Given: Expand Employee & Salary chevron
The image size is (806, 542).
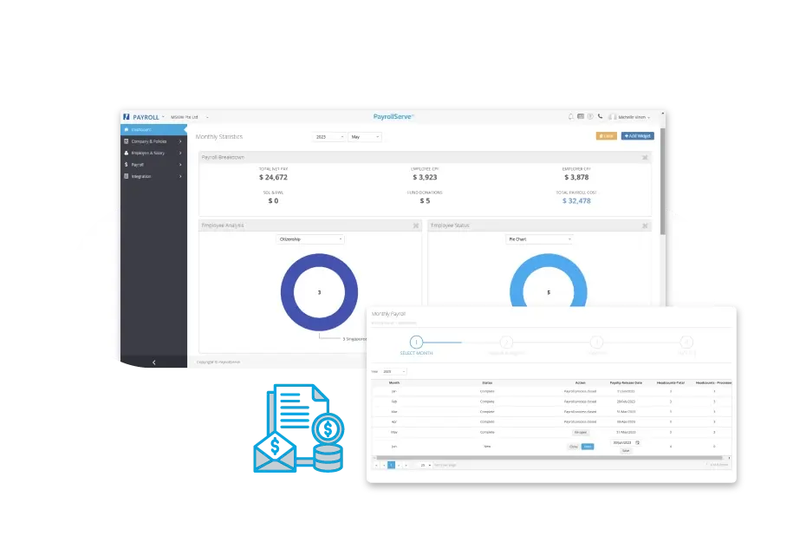Looking at the screenshot, I should 180,153.
